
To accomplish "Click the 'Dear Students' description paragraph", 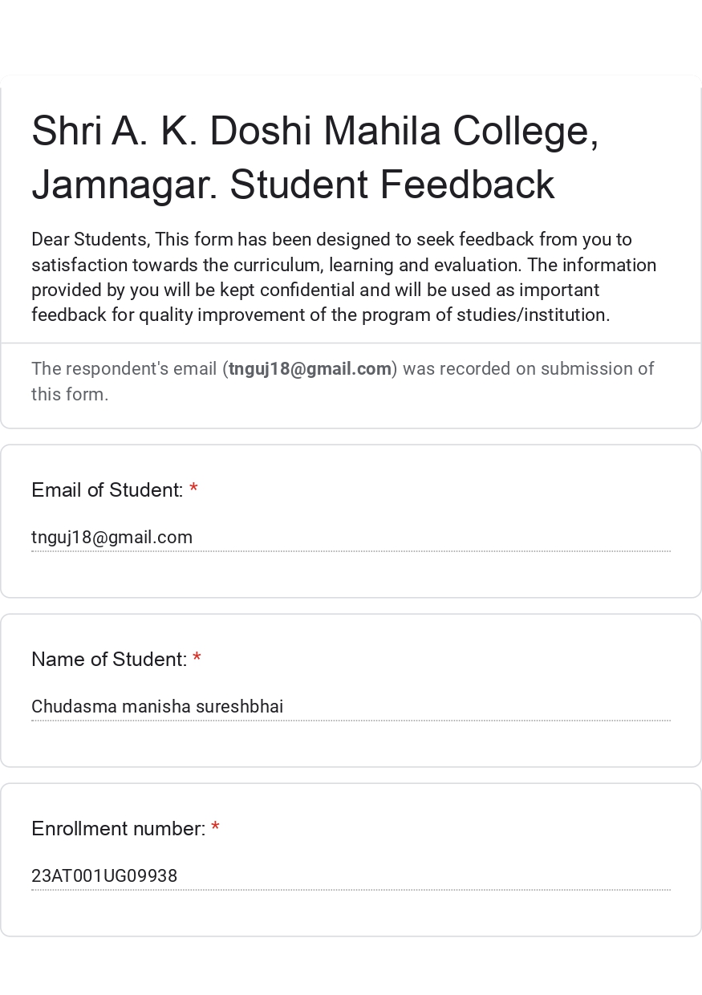I will point(343,277).
